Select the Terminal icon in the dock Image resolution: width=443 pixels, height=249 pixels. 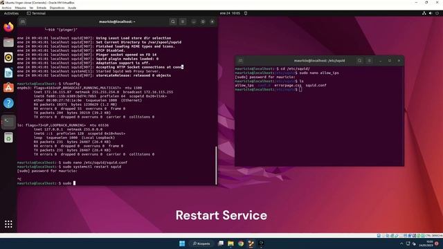pyautogui.click(x=8, y=122)
